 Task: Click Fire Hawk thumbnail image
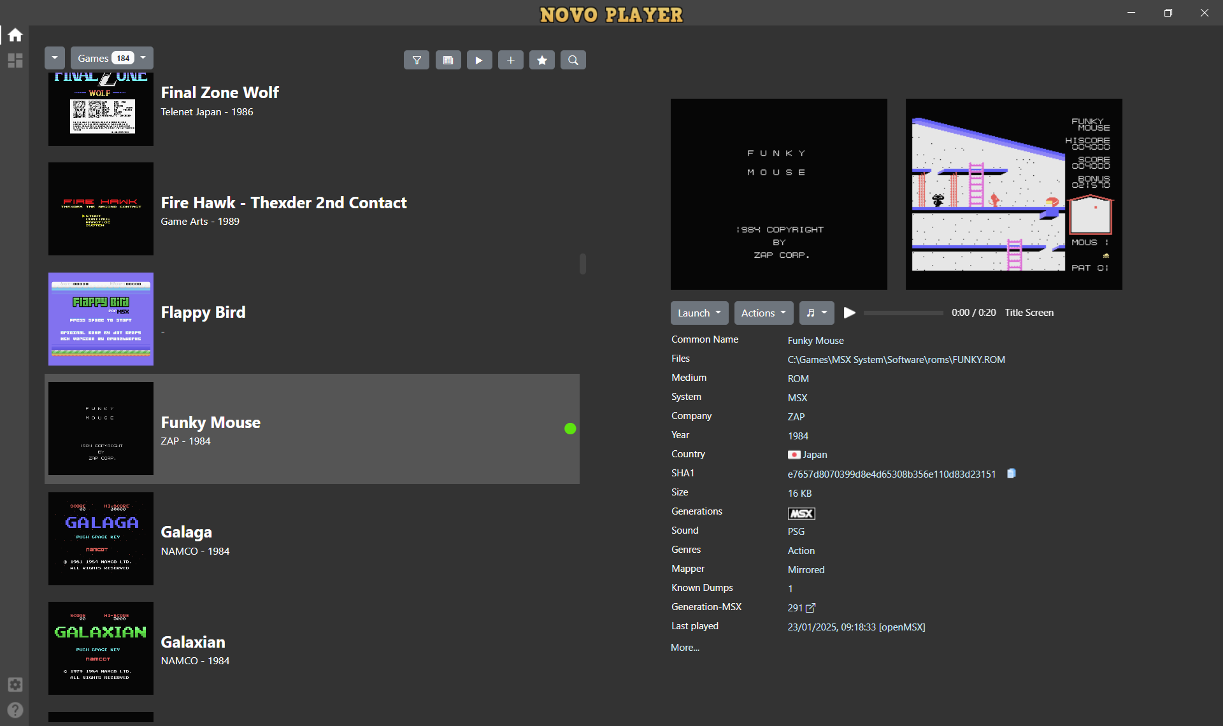[101, 209]
